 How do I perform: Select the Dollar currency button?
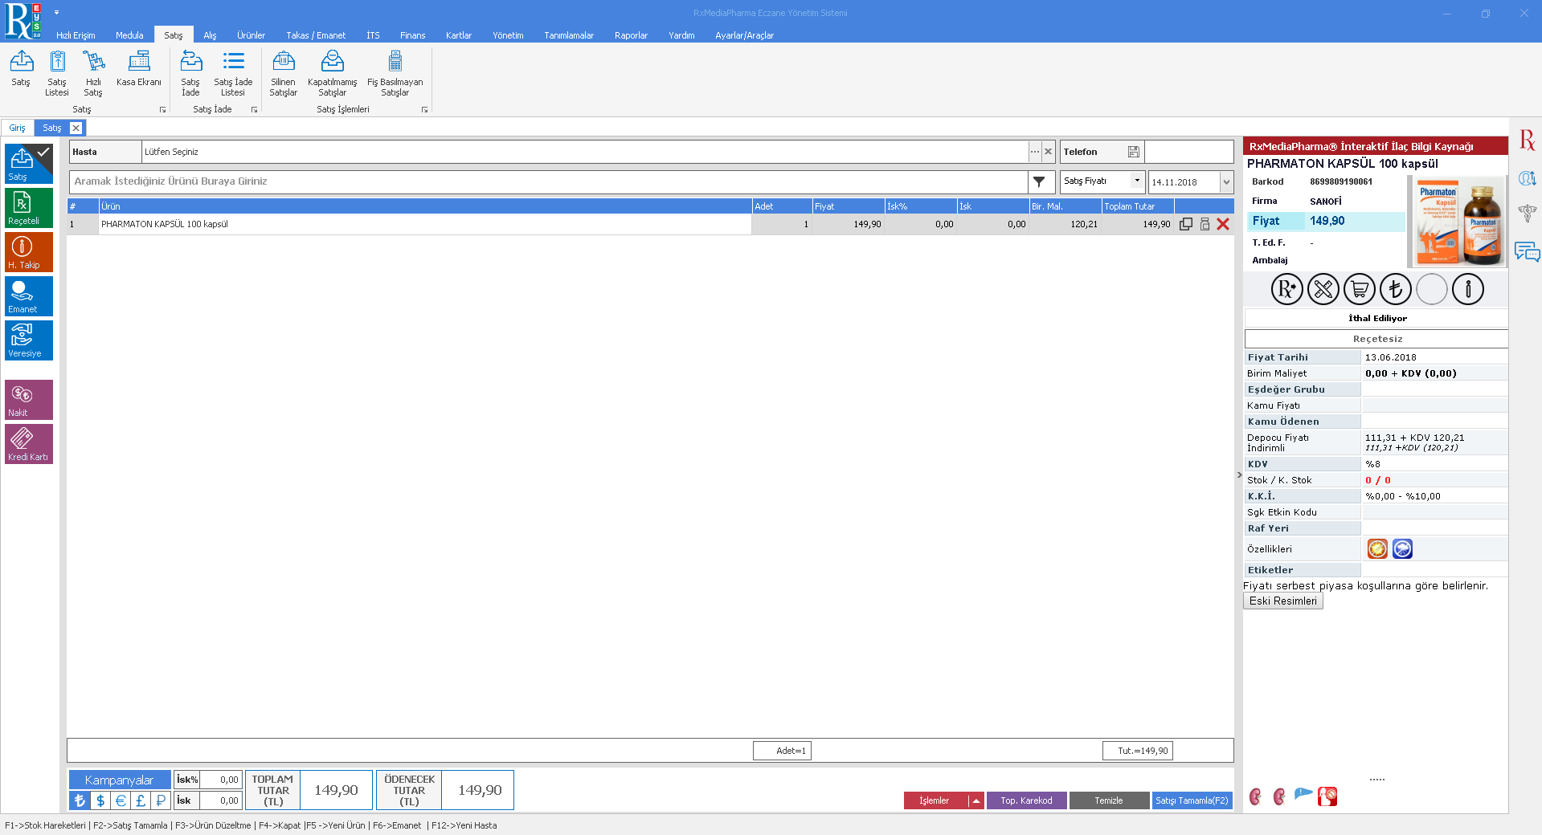(100, 800)
